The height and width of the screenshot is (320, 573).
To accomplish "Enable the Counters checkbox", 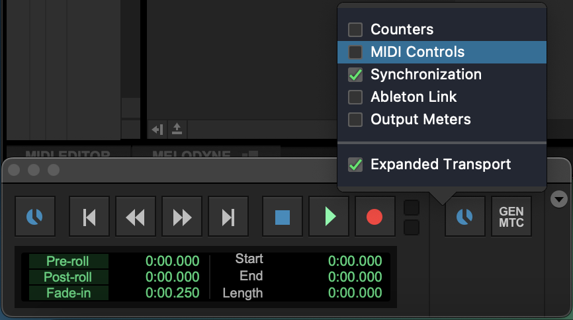I will [356, 29].
